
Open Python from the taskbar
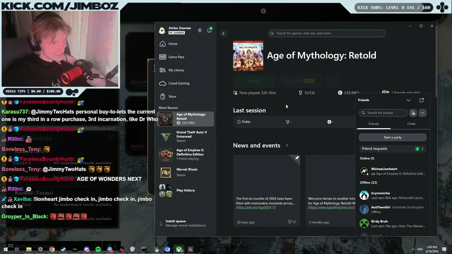point(156,249)
